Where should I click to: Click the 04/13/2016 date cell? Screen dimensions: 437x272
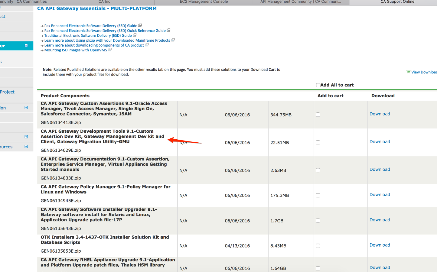point(237,246)
